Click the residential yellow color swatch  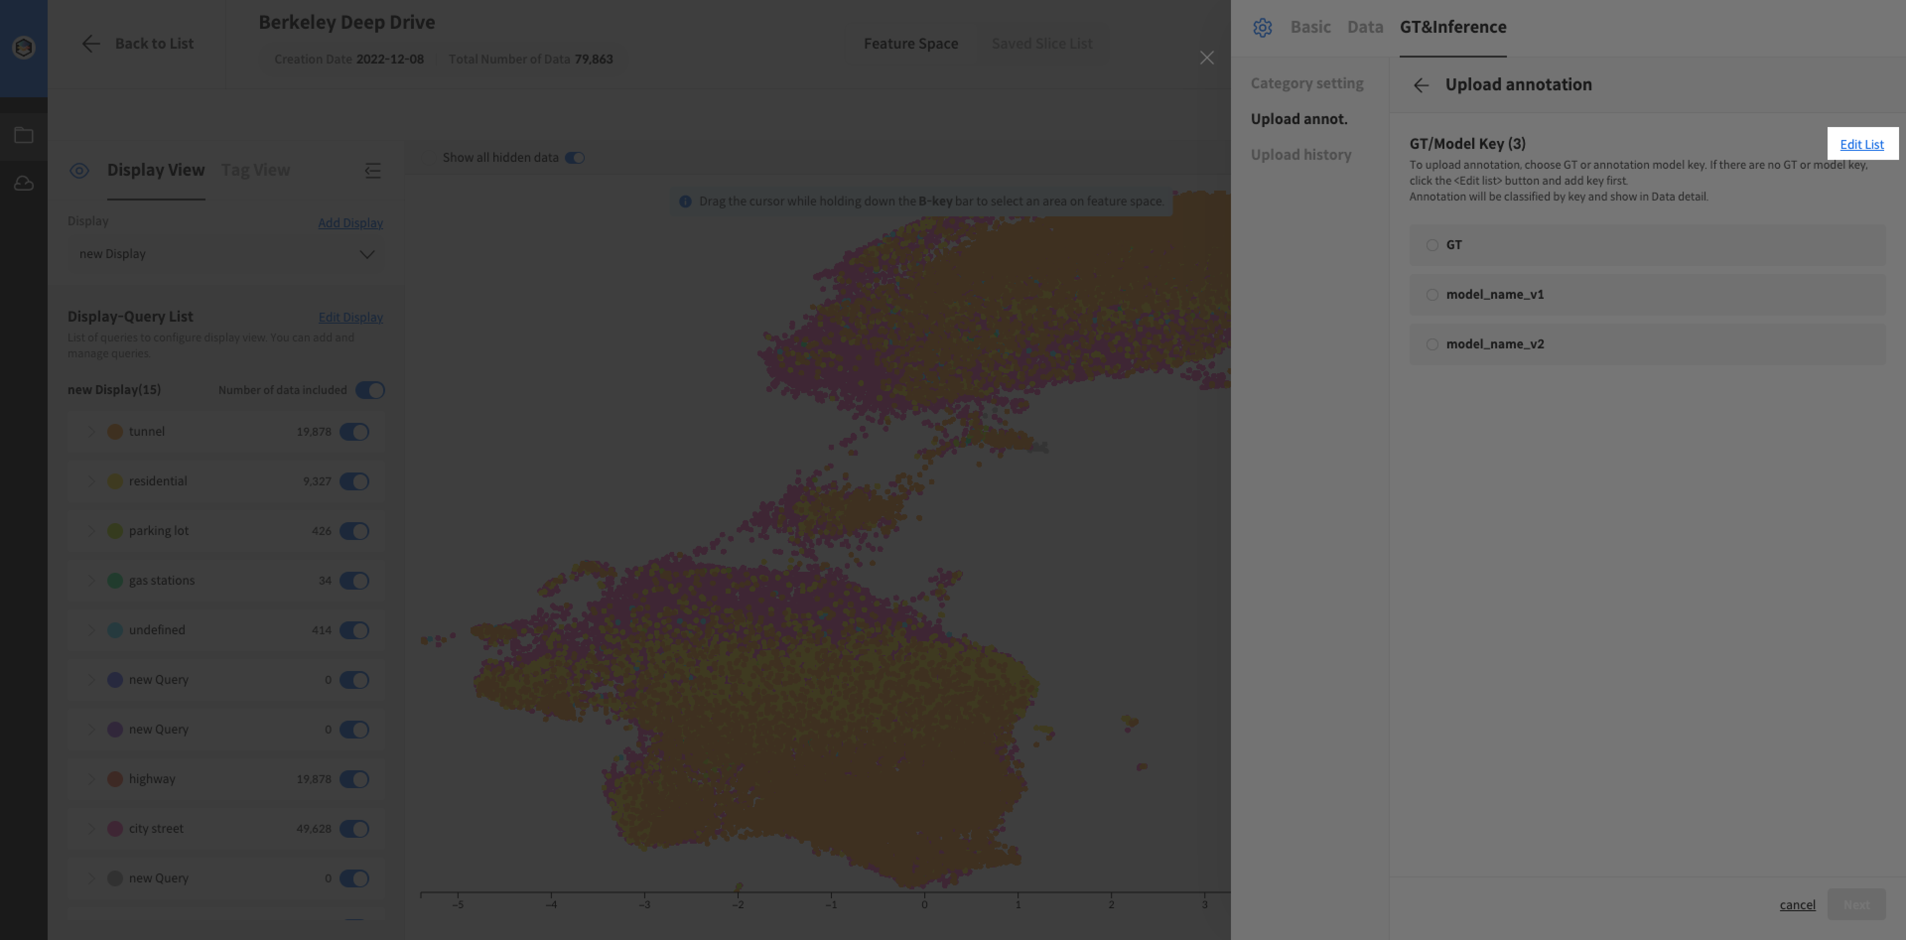[115, 481]
